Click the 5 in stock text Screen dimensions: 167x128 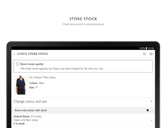click(x=19, y=123)
